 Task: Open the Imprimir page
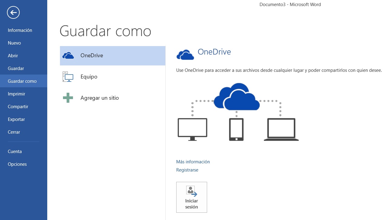coord(24,94)
